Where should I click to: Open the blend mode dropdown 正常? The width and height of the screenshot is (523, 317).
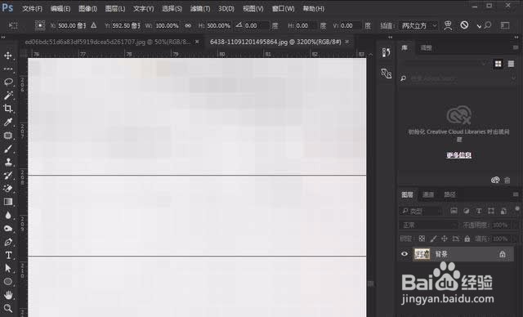(x=429, y=225)
